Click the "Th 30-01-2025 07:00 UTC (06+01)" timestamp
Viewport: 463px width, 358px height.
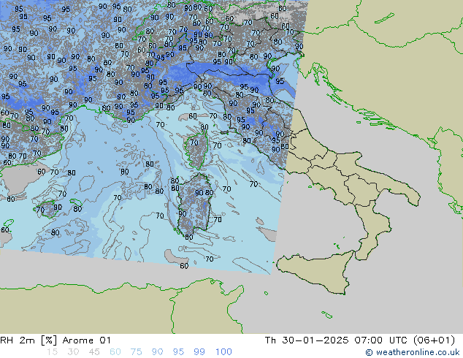tap(359, 340)
